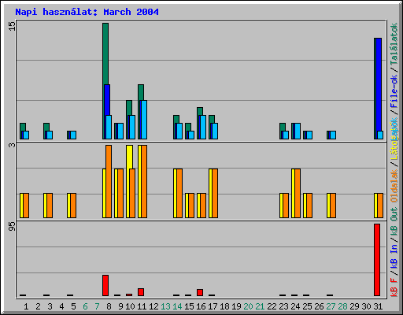403x315 pixels.
Task: Click the "95" y-axis value
Action: [x=12, y=226]
